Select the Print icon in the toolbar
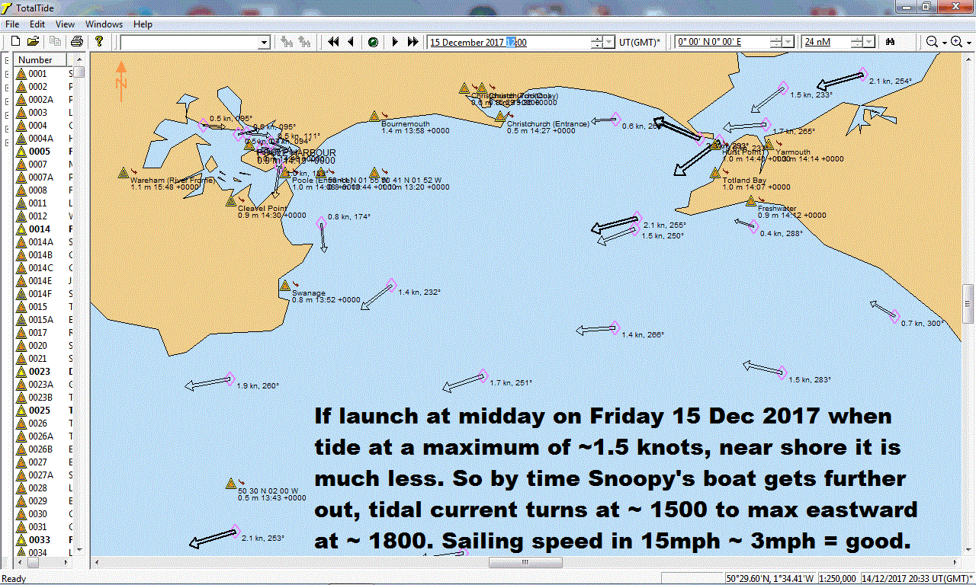976x585 pixels. click(x=76, y=42)
